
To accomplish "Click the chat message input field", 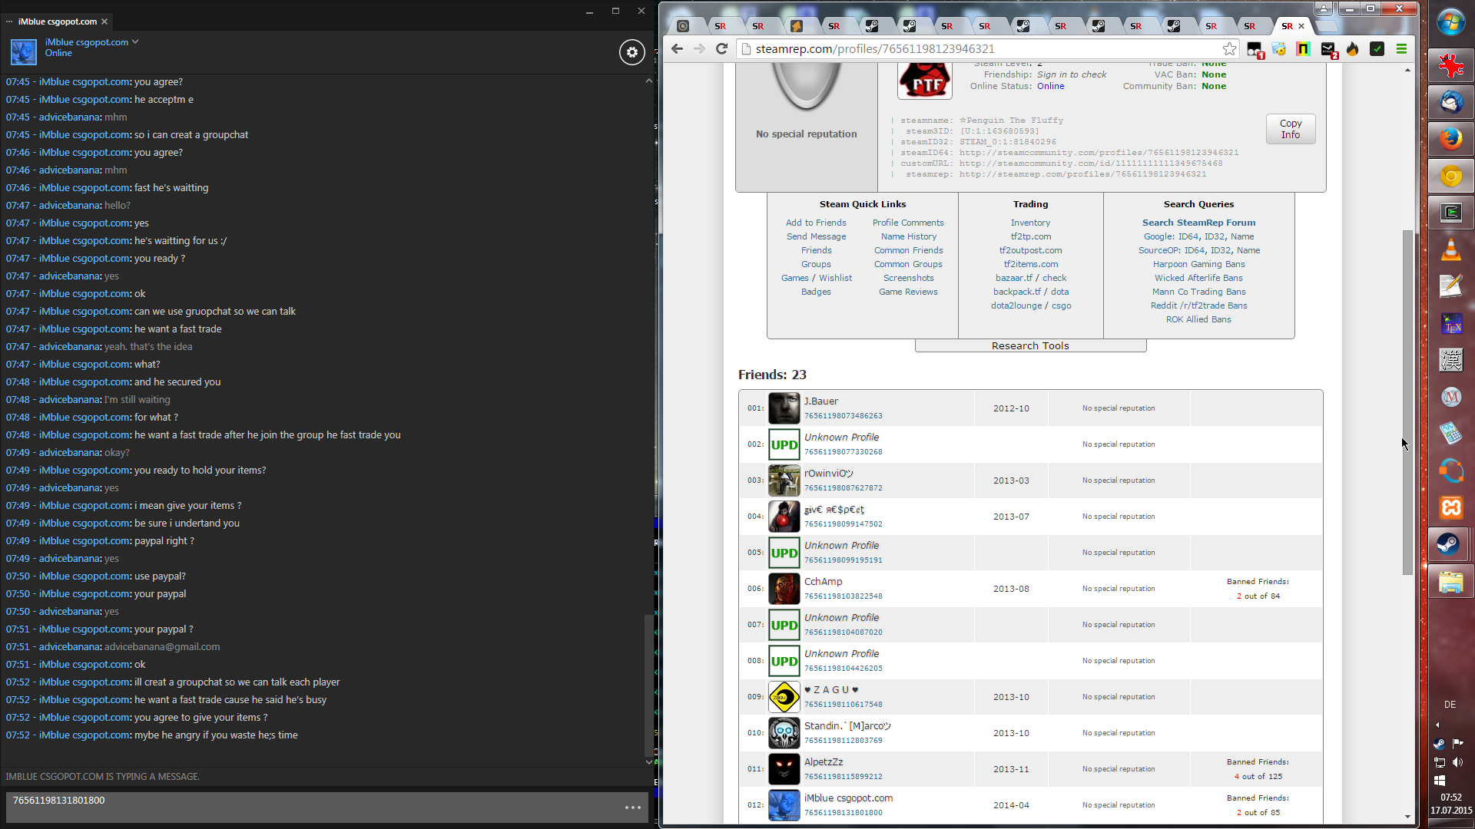I will 307,806.
